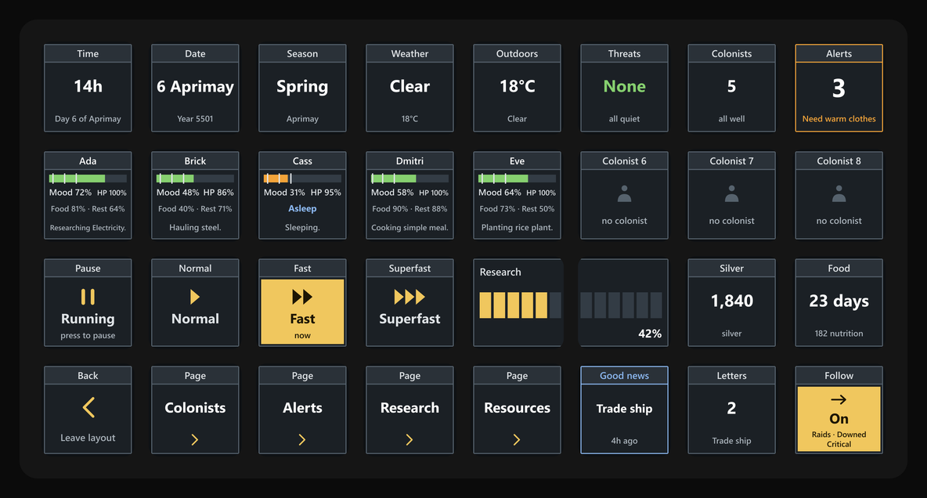Click "Food 81% · Rest 64%" text
This screenshot has width=927, height=498.
coord(88,209)
